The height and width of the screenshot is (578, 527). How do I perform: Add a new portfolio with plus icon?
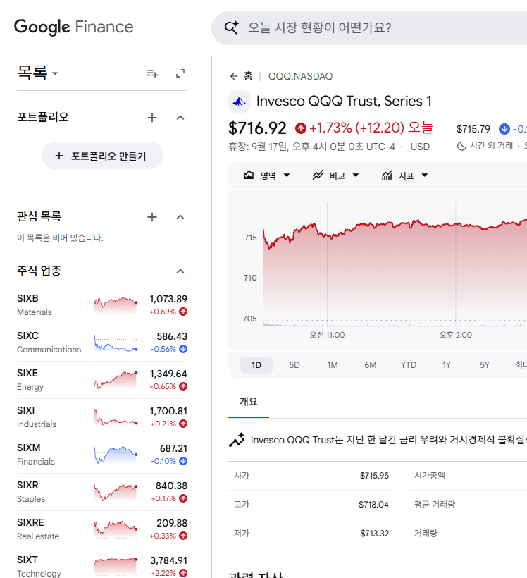(x=152, y=118)
